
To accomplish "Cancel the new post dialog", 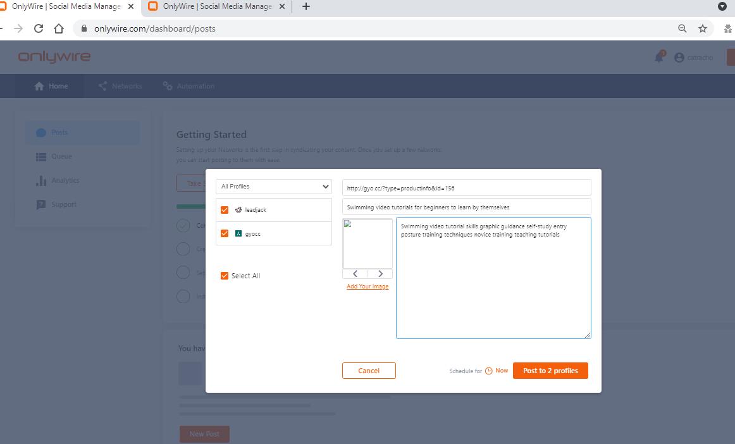I will click(369, 371).
